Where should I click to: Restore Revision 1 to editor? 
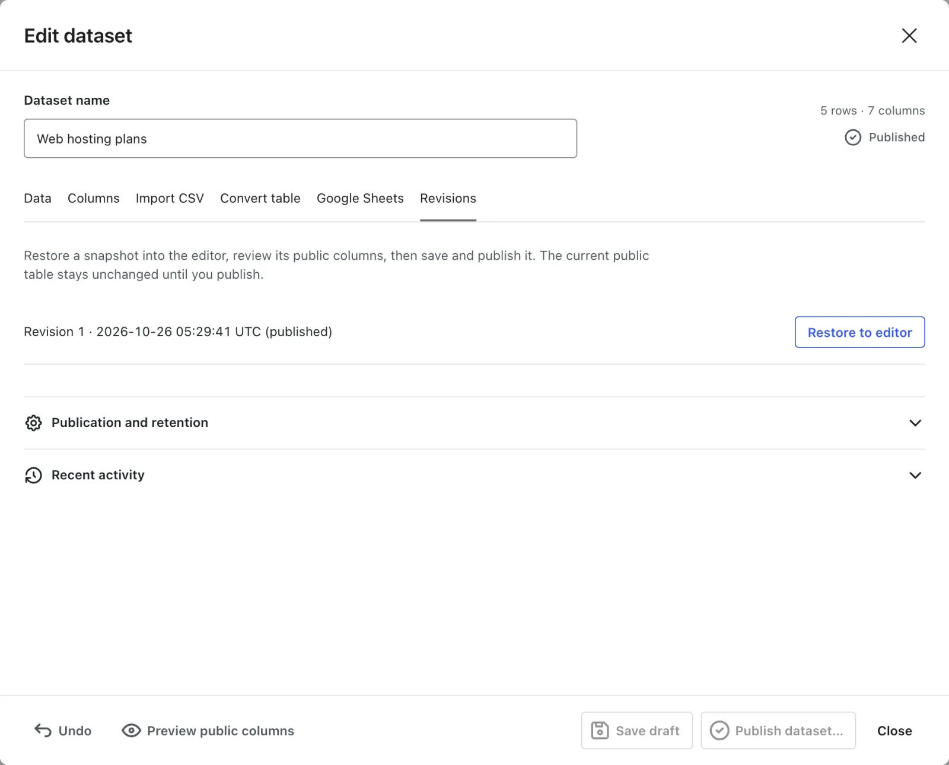tap(859, 332)
